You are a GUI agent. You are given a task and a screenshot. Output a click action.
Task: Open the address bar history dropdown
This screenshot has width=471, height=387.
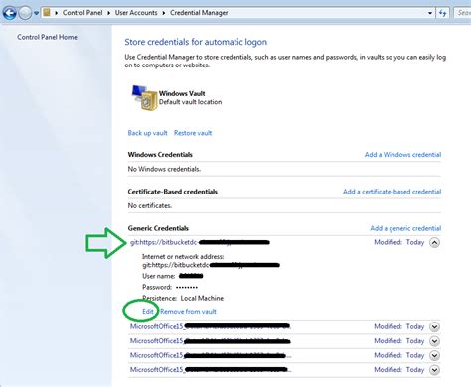430,13
